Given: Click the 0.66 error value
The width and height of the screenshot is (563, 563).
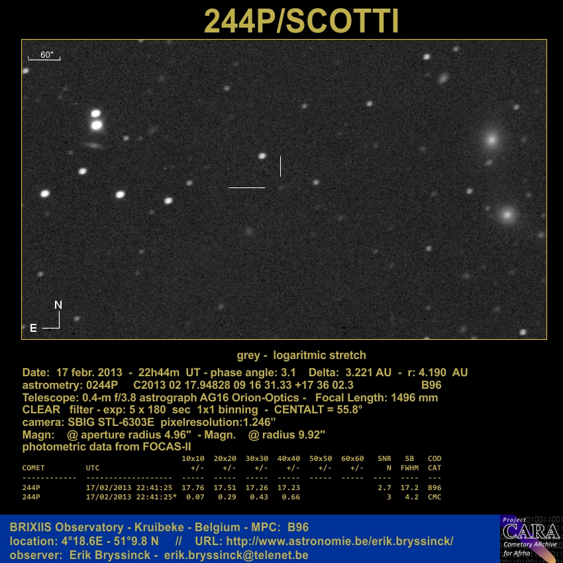Looking at the screenshot, I should (x=291, y=497).
